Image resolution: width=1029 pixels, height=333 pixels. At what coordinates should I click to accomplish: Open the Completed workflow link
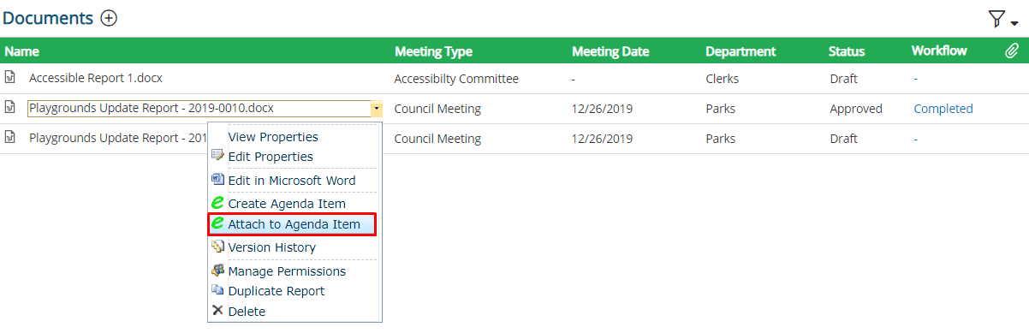[943, 109]
